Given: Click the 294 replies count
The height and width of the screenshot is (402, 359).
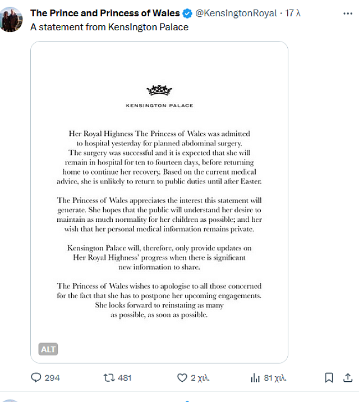Looking at the screenshot, I should [52, 378].
